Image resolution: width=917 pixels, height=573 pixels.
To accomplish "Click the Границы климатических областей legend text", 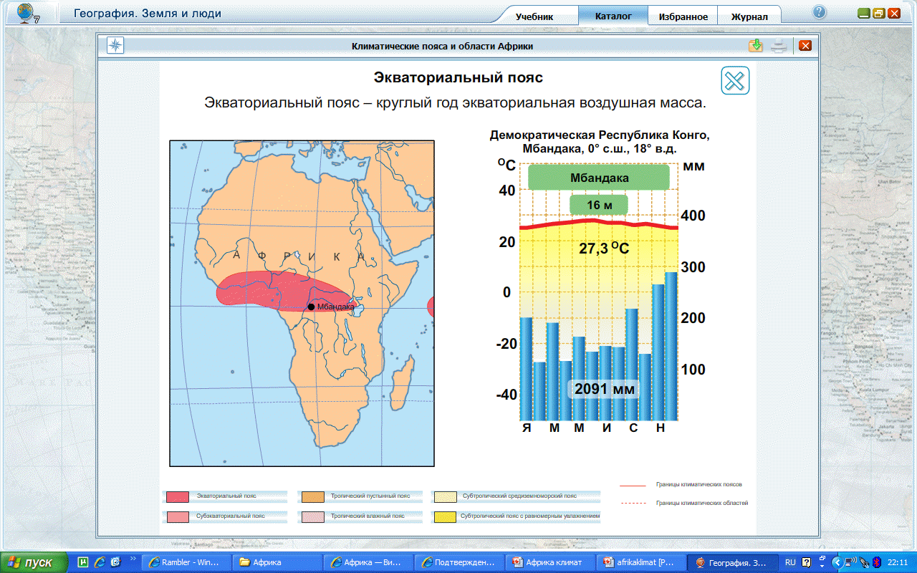I will coord(701,503).
